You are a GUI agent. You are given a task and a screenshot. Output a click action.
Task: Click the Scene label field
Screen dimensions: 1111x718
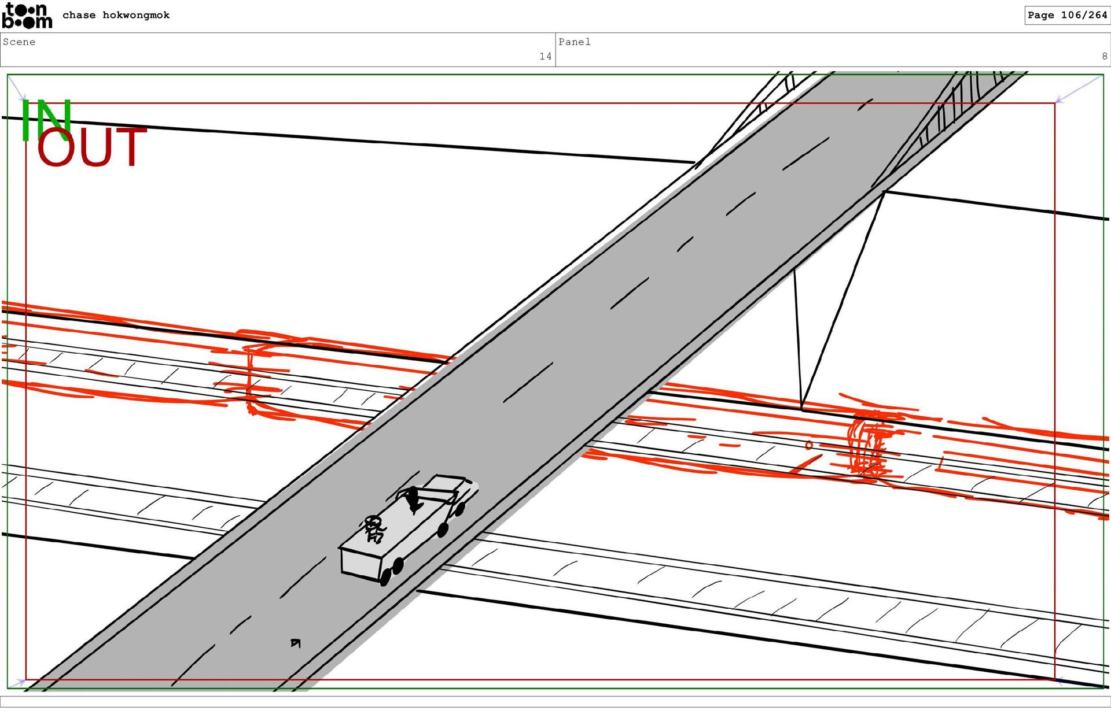(x=19, y=42)
